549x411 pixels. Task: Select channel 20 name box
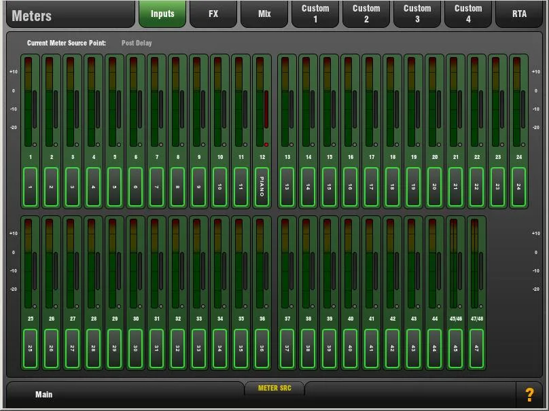click(434, 187)
